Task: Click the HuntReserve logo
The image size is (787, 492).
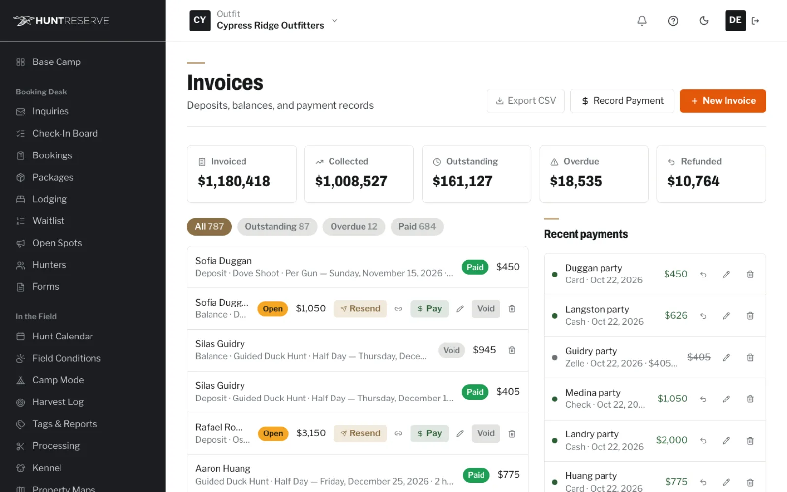Action: click(61, 21)
